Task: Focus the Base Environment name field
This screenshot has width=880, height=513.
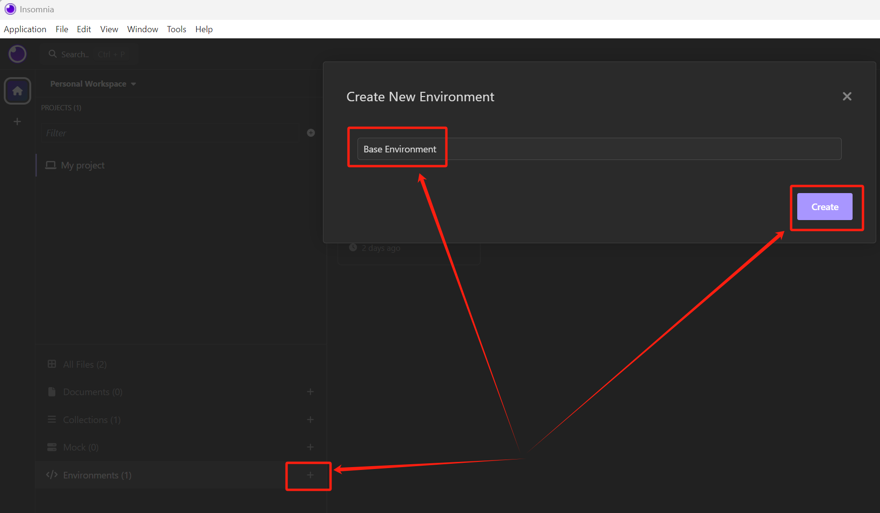Action: pyautogui.click(x=599, y=149)
